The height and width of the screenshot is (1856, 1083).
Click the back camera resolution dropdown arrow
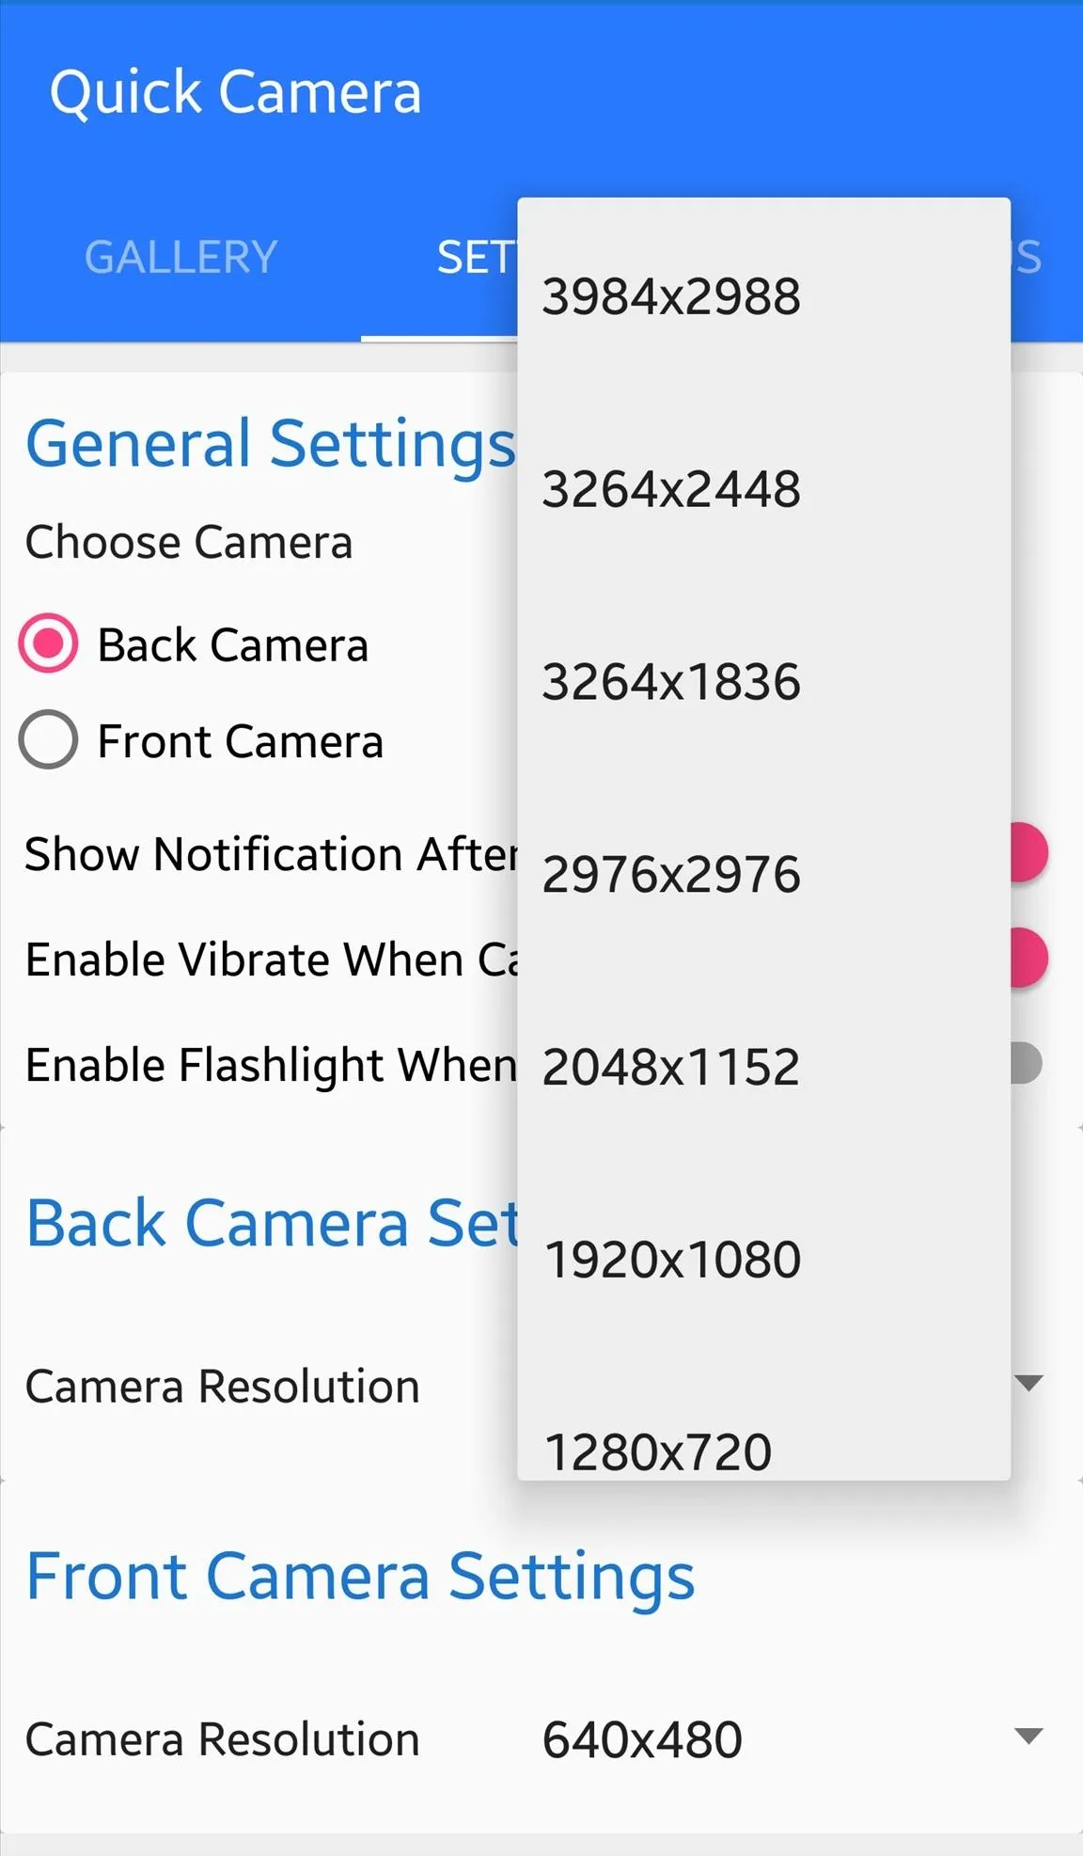pyautogui.click(x=1029, y=1382)
